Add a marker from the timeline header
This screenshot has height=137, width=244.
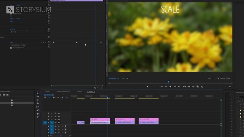click(58, 97)
